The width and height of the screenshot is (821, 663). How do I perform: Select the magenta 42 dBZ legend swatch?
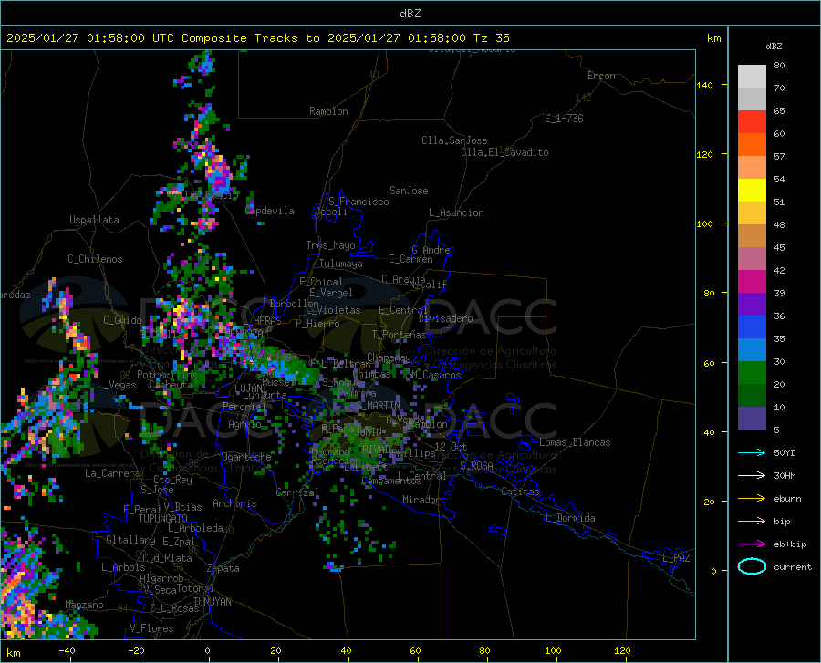[752, 282]
